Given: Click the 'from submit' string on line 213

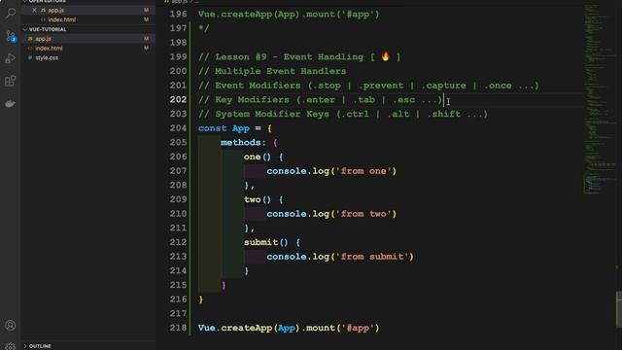Looking at the screenshot, I should coord(372,257).
